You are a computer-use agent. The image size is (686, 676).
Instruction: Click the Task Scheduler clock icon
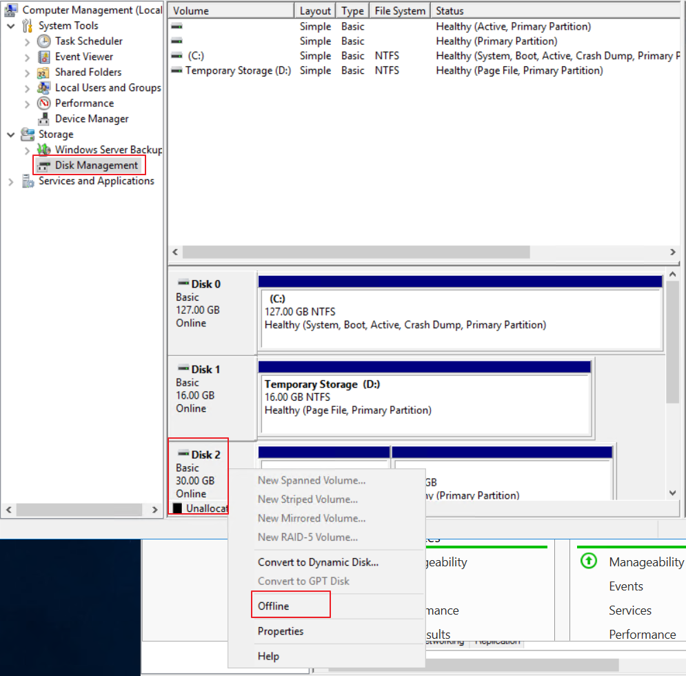pos(44,41)
